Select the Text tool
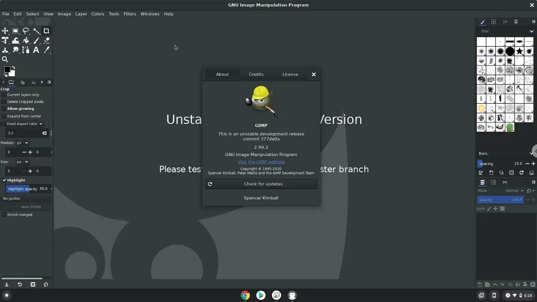 36,50
